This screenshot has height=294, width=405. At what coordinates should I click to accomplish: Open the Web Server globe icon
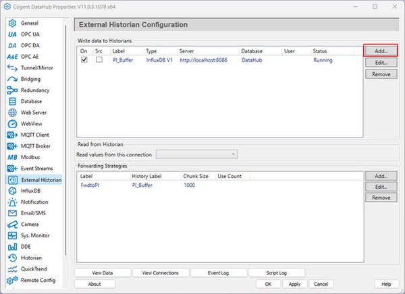point(12,113)
